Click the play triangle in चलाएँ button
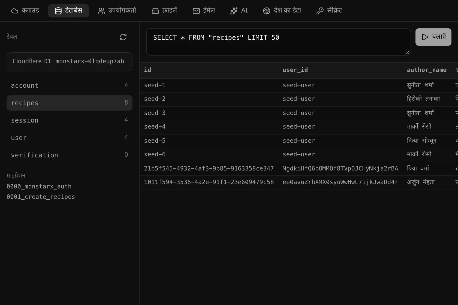The height and width of the screenshot is (305, 458). pyautogui.click(x=425, y=37)
